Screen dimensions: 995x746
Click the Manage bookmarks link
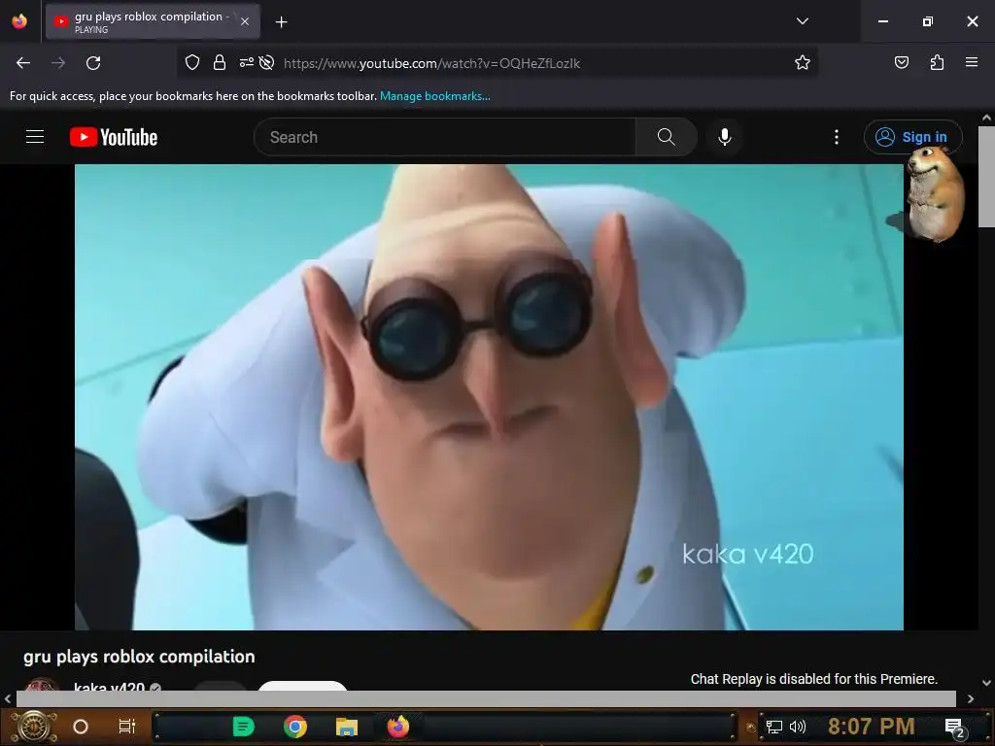click(x=434, y=96)
